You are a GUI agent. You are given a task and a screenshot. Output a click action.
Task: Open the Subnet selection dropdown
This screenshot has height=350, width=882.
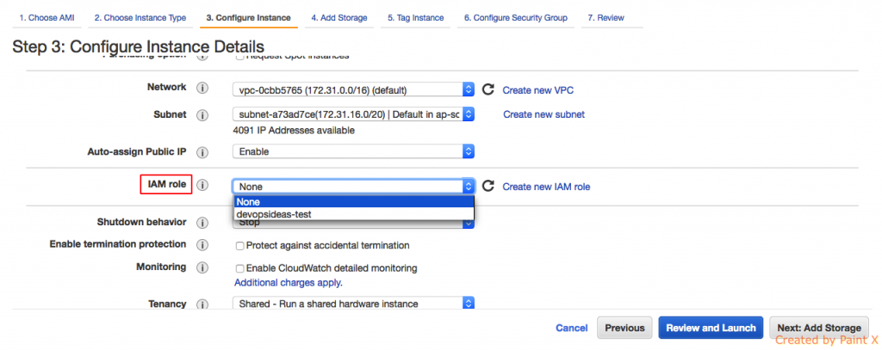pos(353,114)
